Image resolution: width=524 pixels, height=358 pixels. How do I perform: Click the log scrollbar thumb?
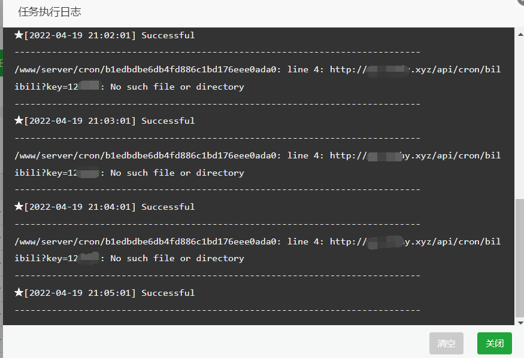520,258
